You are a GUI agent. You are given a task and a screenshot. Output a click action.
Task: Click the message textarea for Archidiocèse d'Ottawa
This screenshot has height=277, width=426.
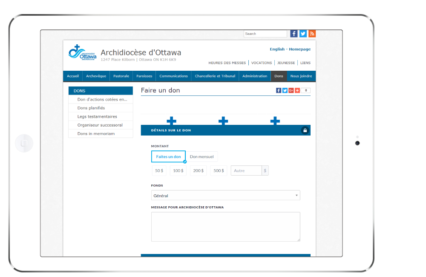click(x=225, y=227)
